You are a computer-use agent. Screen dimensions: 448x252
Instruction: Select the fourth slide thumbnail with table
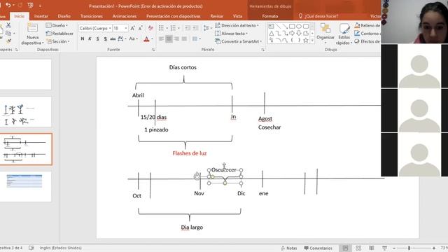pyautogui.click(x=26, y=187)
